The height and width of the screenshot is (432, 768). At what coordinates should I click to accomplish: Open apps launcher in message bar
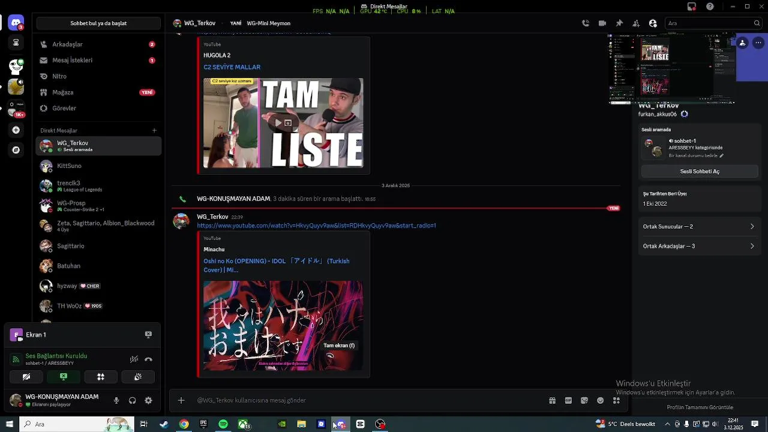tap(616, 400)
